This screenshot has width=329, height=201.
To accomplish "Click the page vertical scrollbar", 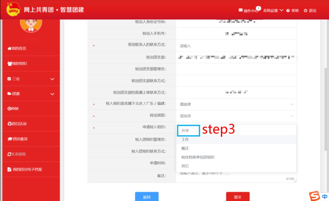I will (326, 109).
